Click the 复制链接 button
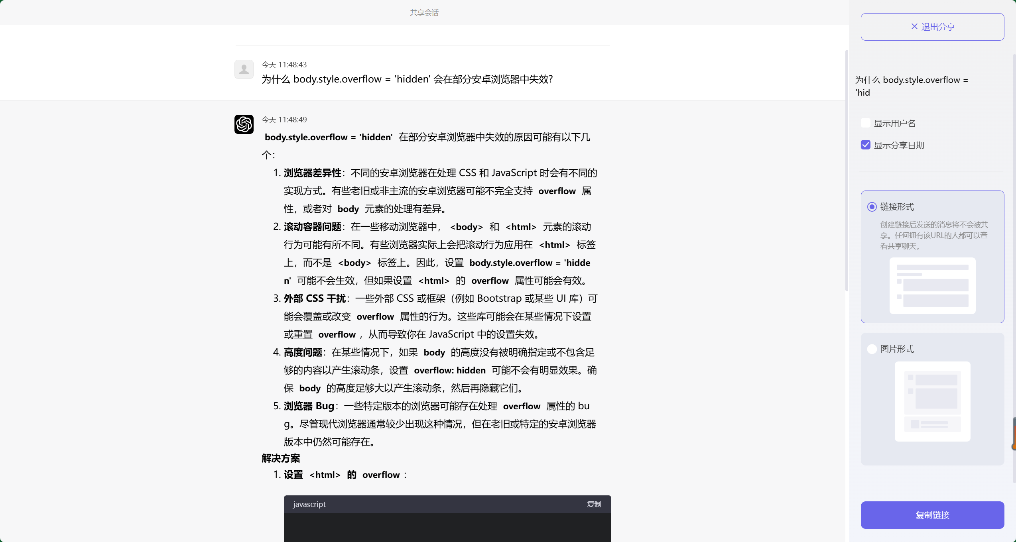 [932, 515]
